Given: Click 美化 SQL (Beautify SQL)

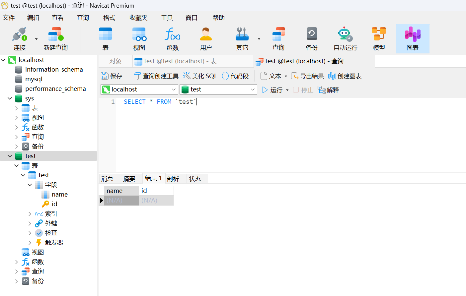Looking at the screenshot, I should click(200, 76).
